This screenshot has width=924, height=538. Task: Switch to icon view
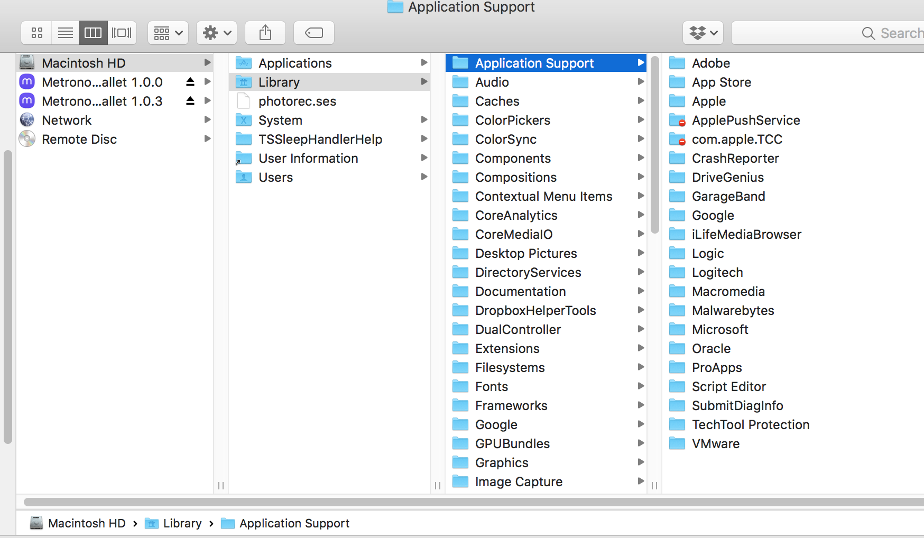(x=36, y=32)
